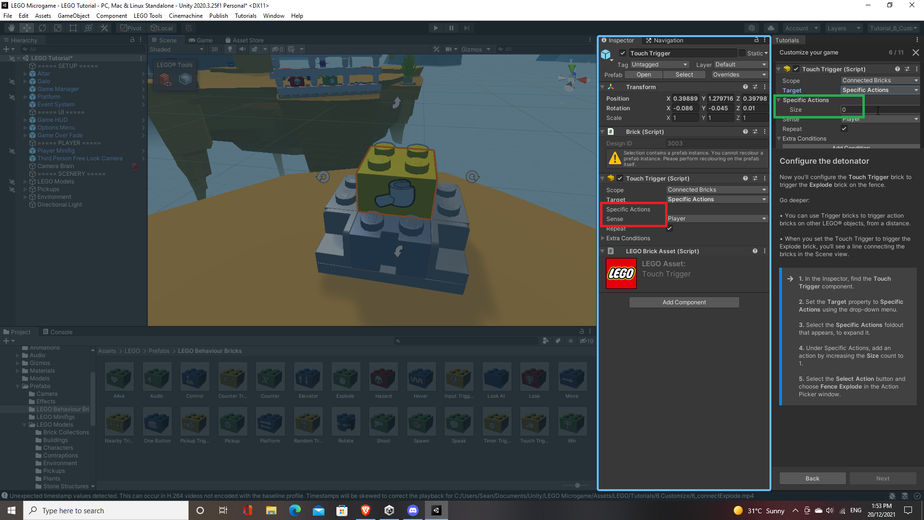Click Add Component button

coord(684,302)
